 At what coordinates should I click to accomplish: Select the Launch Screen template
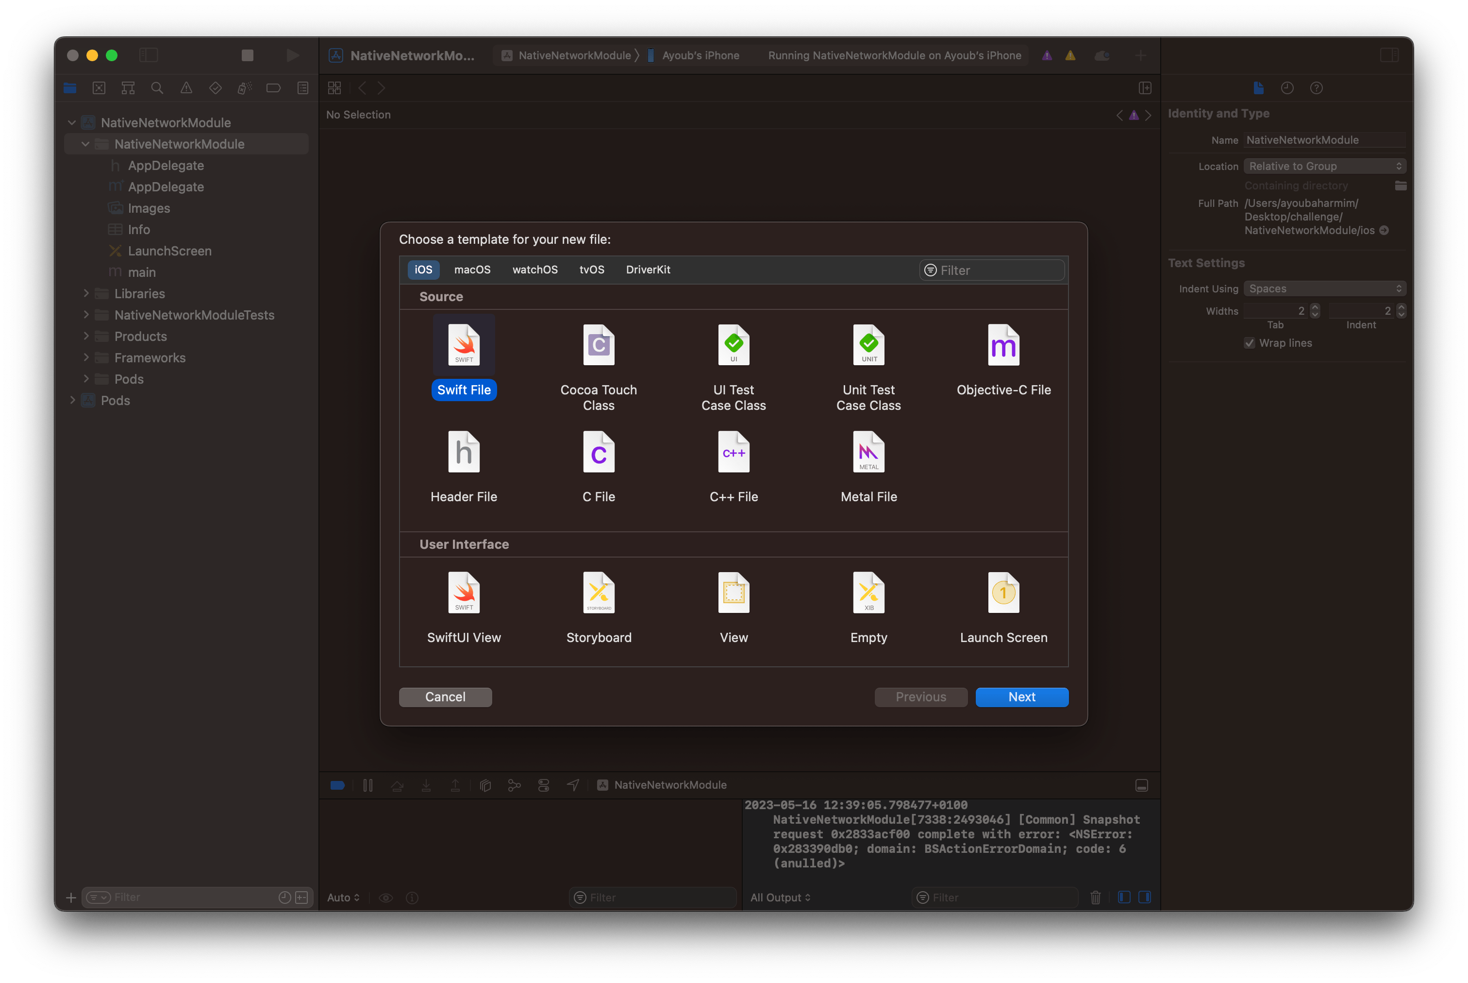tap(1003, 608)
